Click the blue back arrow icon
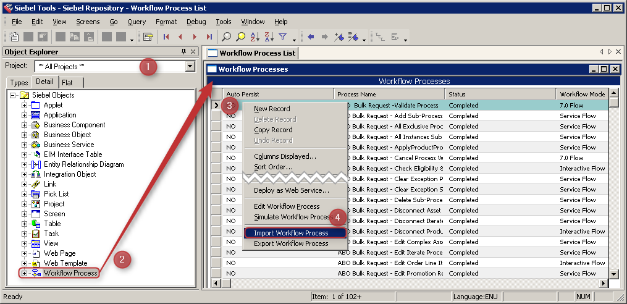Viewport: 627px width, 304px height. coord(311,37)
